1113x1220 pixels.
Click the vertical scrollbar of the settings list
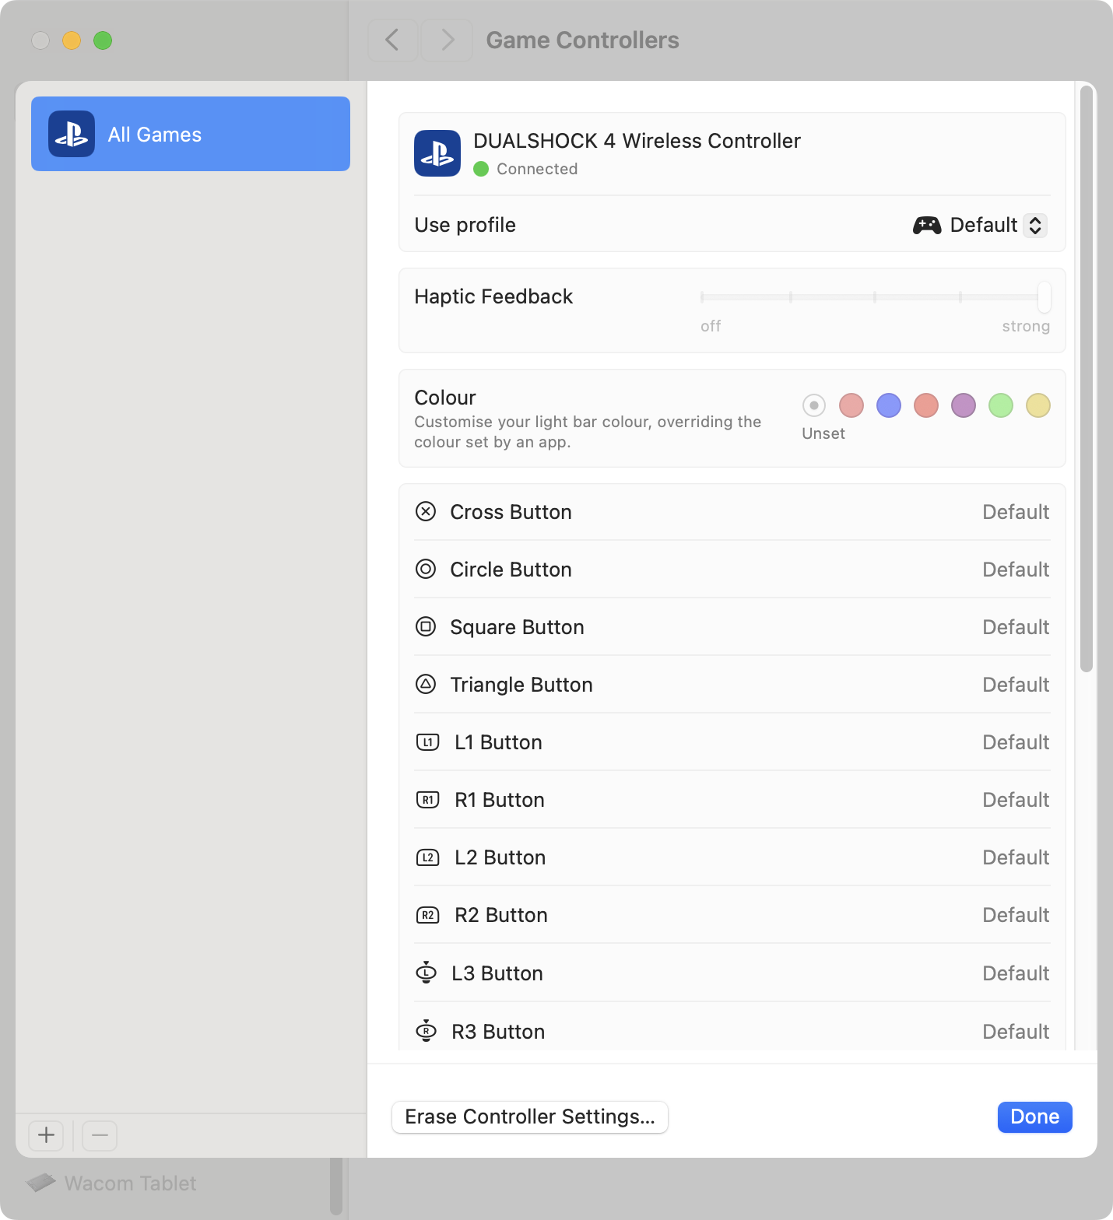[x=1087, y=379]
